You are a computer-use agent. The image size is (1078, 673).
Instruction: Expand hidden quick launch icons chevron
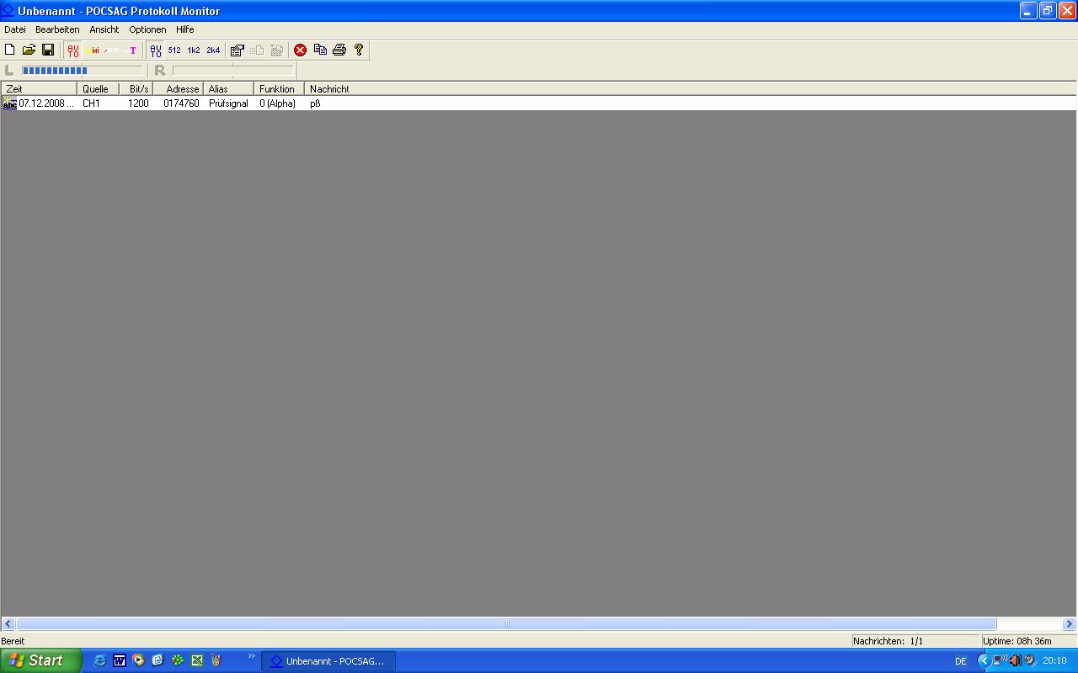point(251,656)
